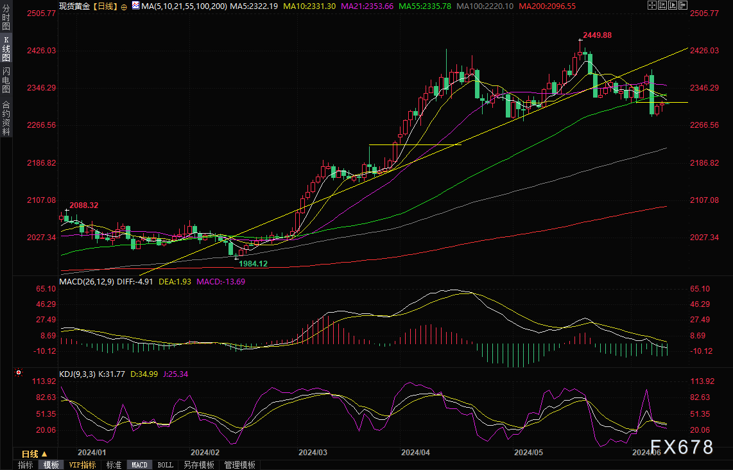Screen dimensions: 733x470
Task: Click the red sun icon beside KDJ panel
Action: point(19,372)
